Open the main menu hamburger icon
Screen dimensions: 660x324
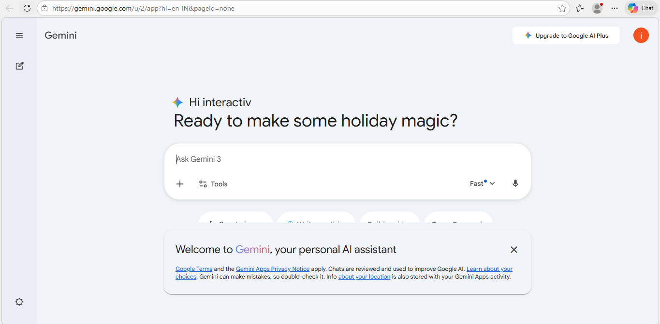pyautogui.click(x=19, y=35)
